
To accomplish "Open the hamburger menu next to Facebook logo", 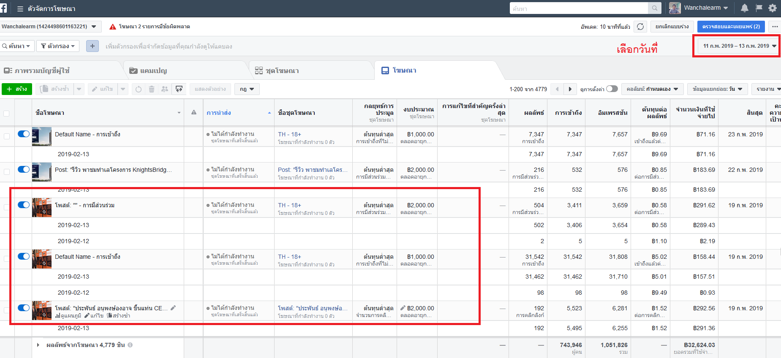I will [x=20, y=8].
